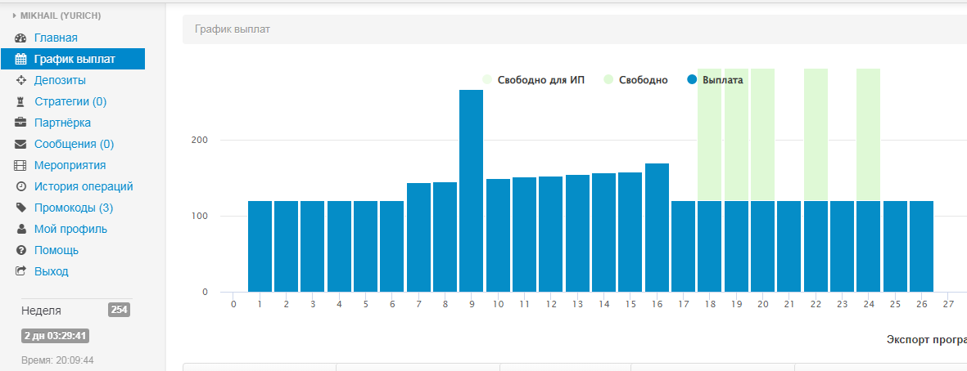Viewport: 967px width, 371px height.
Task: Click the briefcase icon for Партнёрка
Action: point(21,123)
